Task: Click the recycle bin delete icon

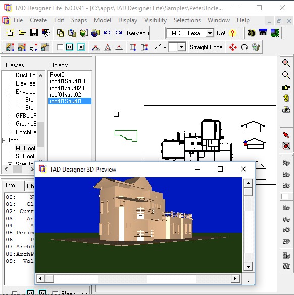Action: (x=256, y=47)
